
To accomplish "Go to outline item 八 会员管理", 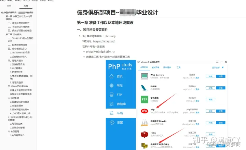I will point(13,132).
